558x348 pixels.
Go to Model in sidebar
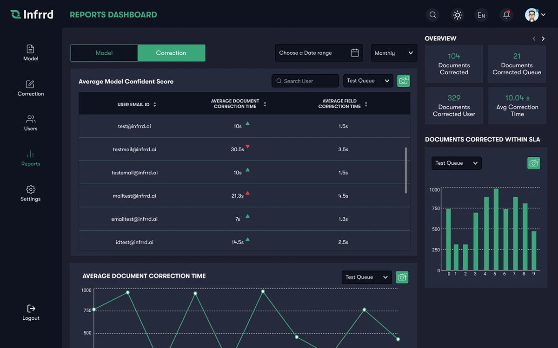31,53
